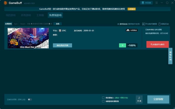Switch to the 工具箱 tab

click(40, 15)
